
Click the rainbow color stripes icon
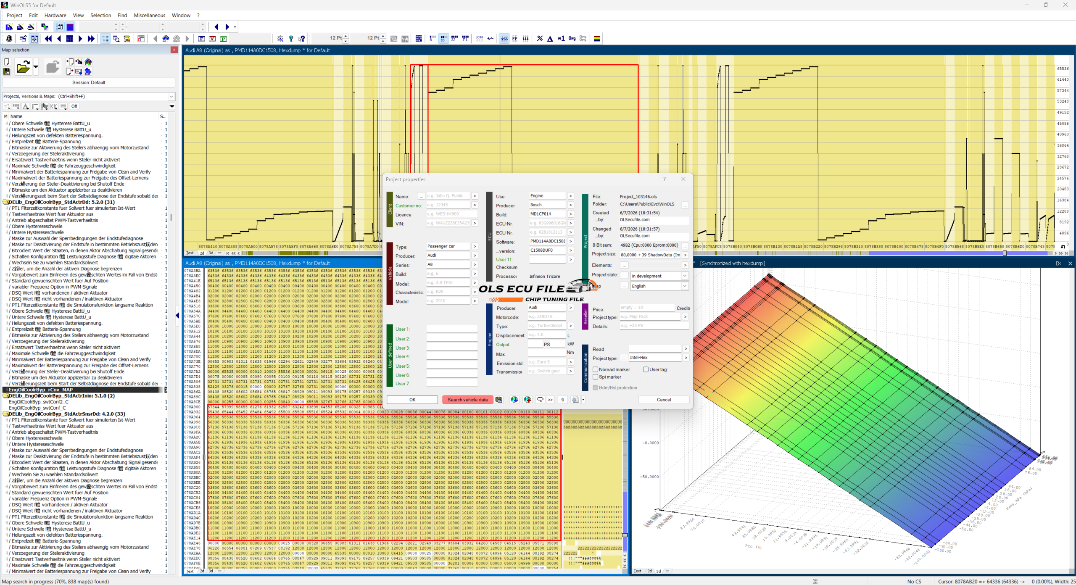coord(597,39)
